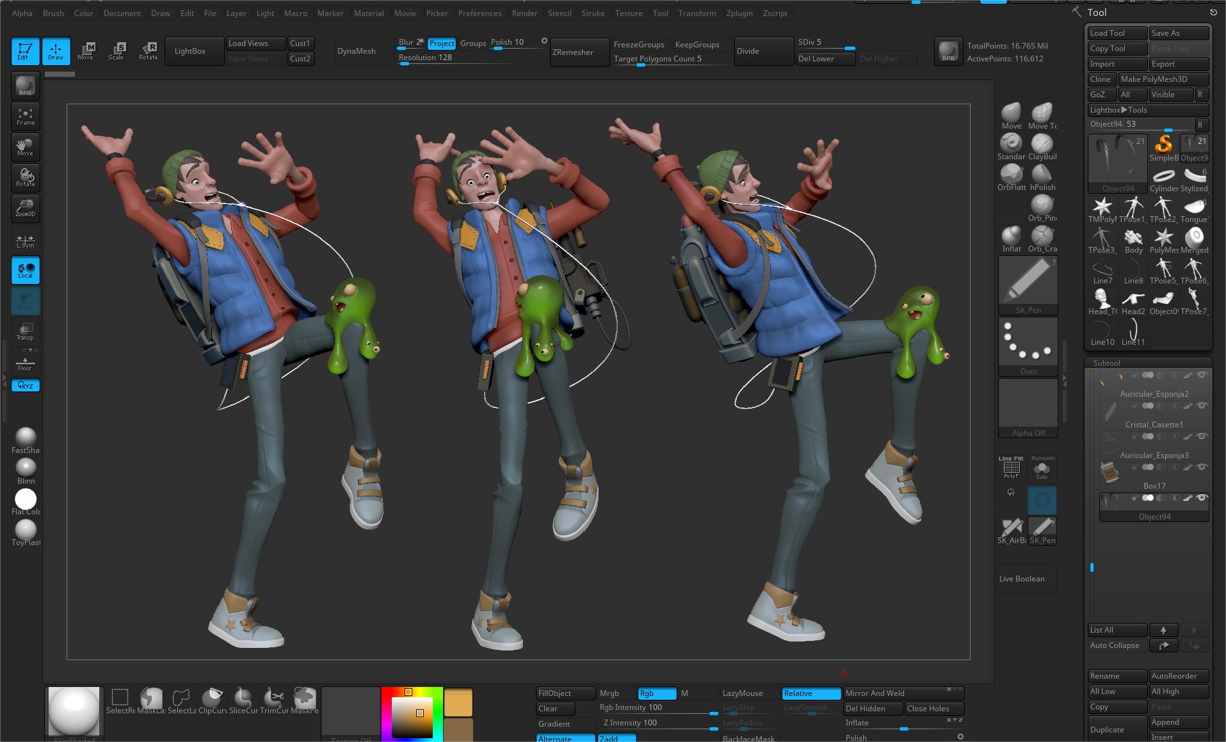Click the Frame view icon
Viewport: 1226px width, 742px height.
click(26, 116)
